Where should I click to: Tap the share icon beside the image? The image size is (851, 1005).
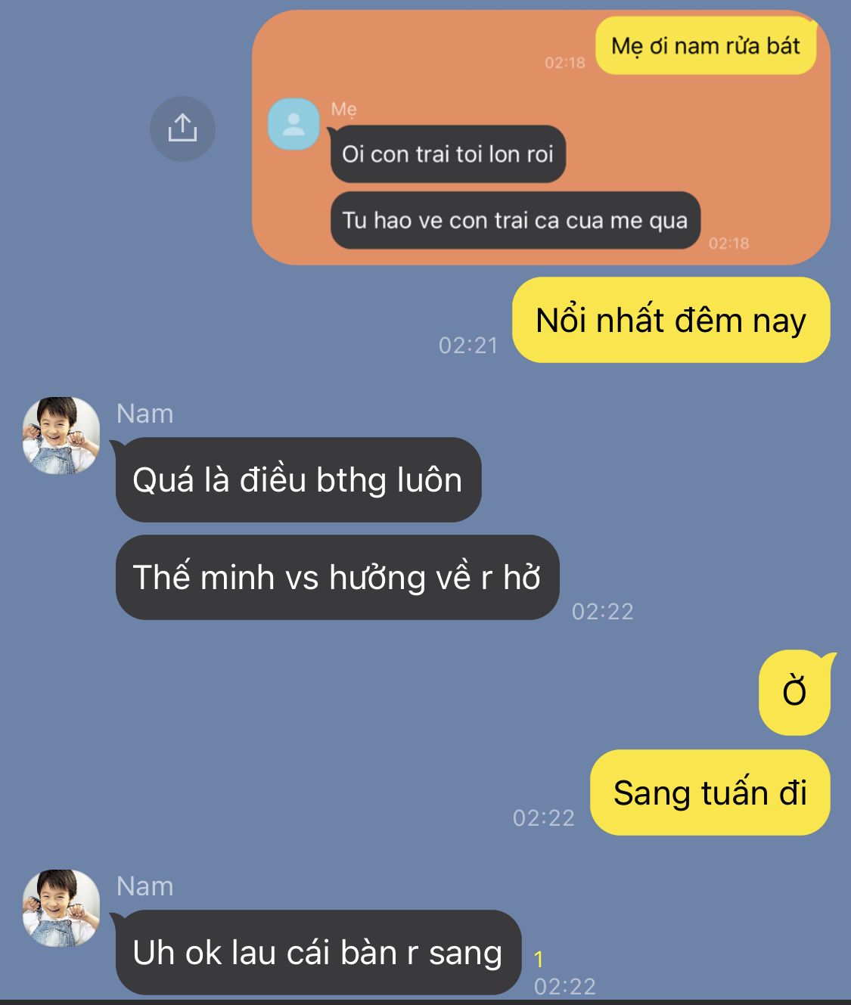click(182, 129)
